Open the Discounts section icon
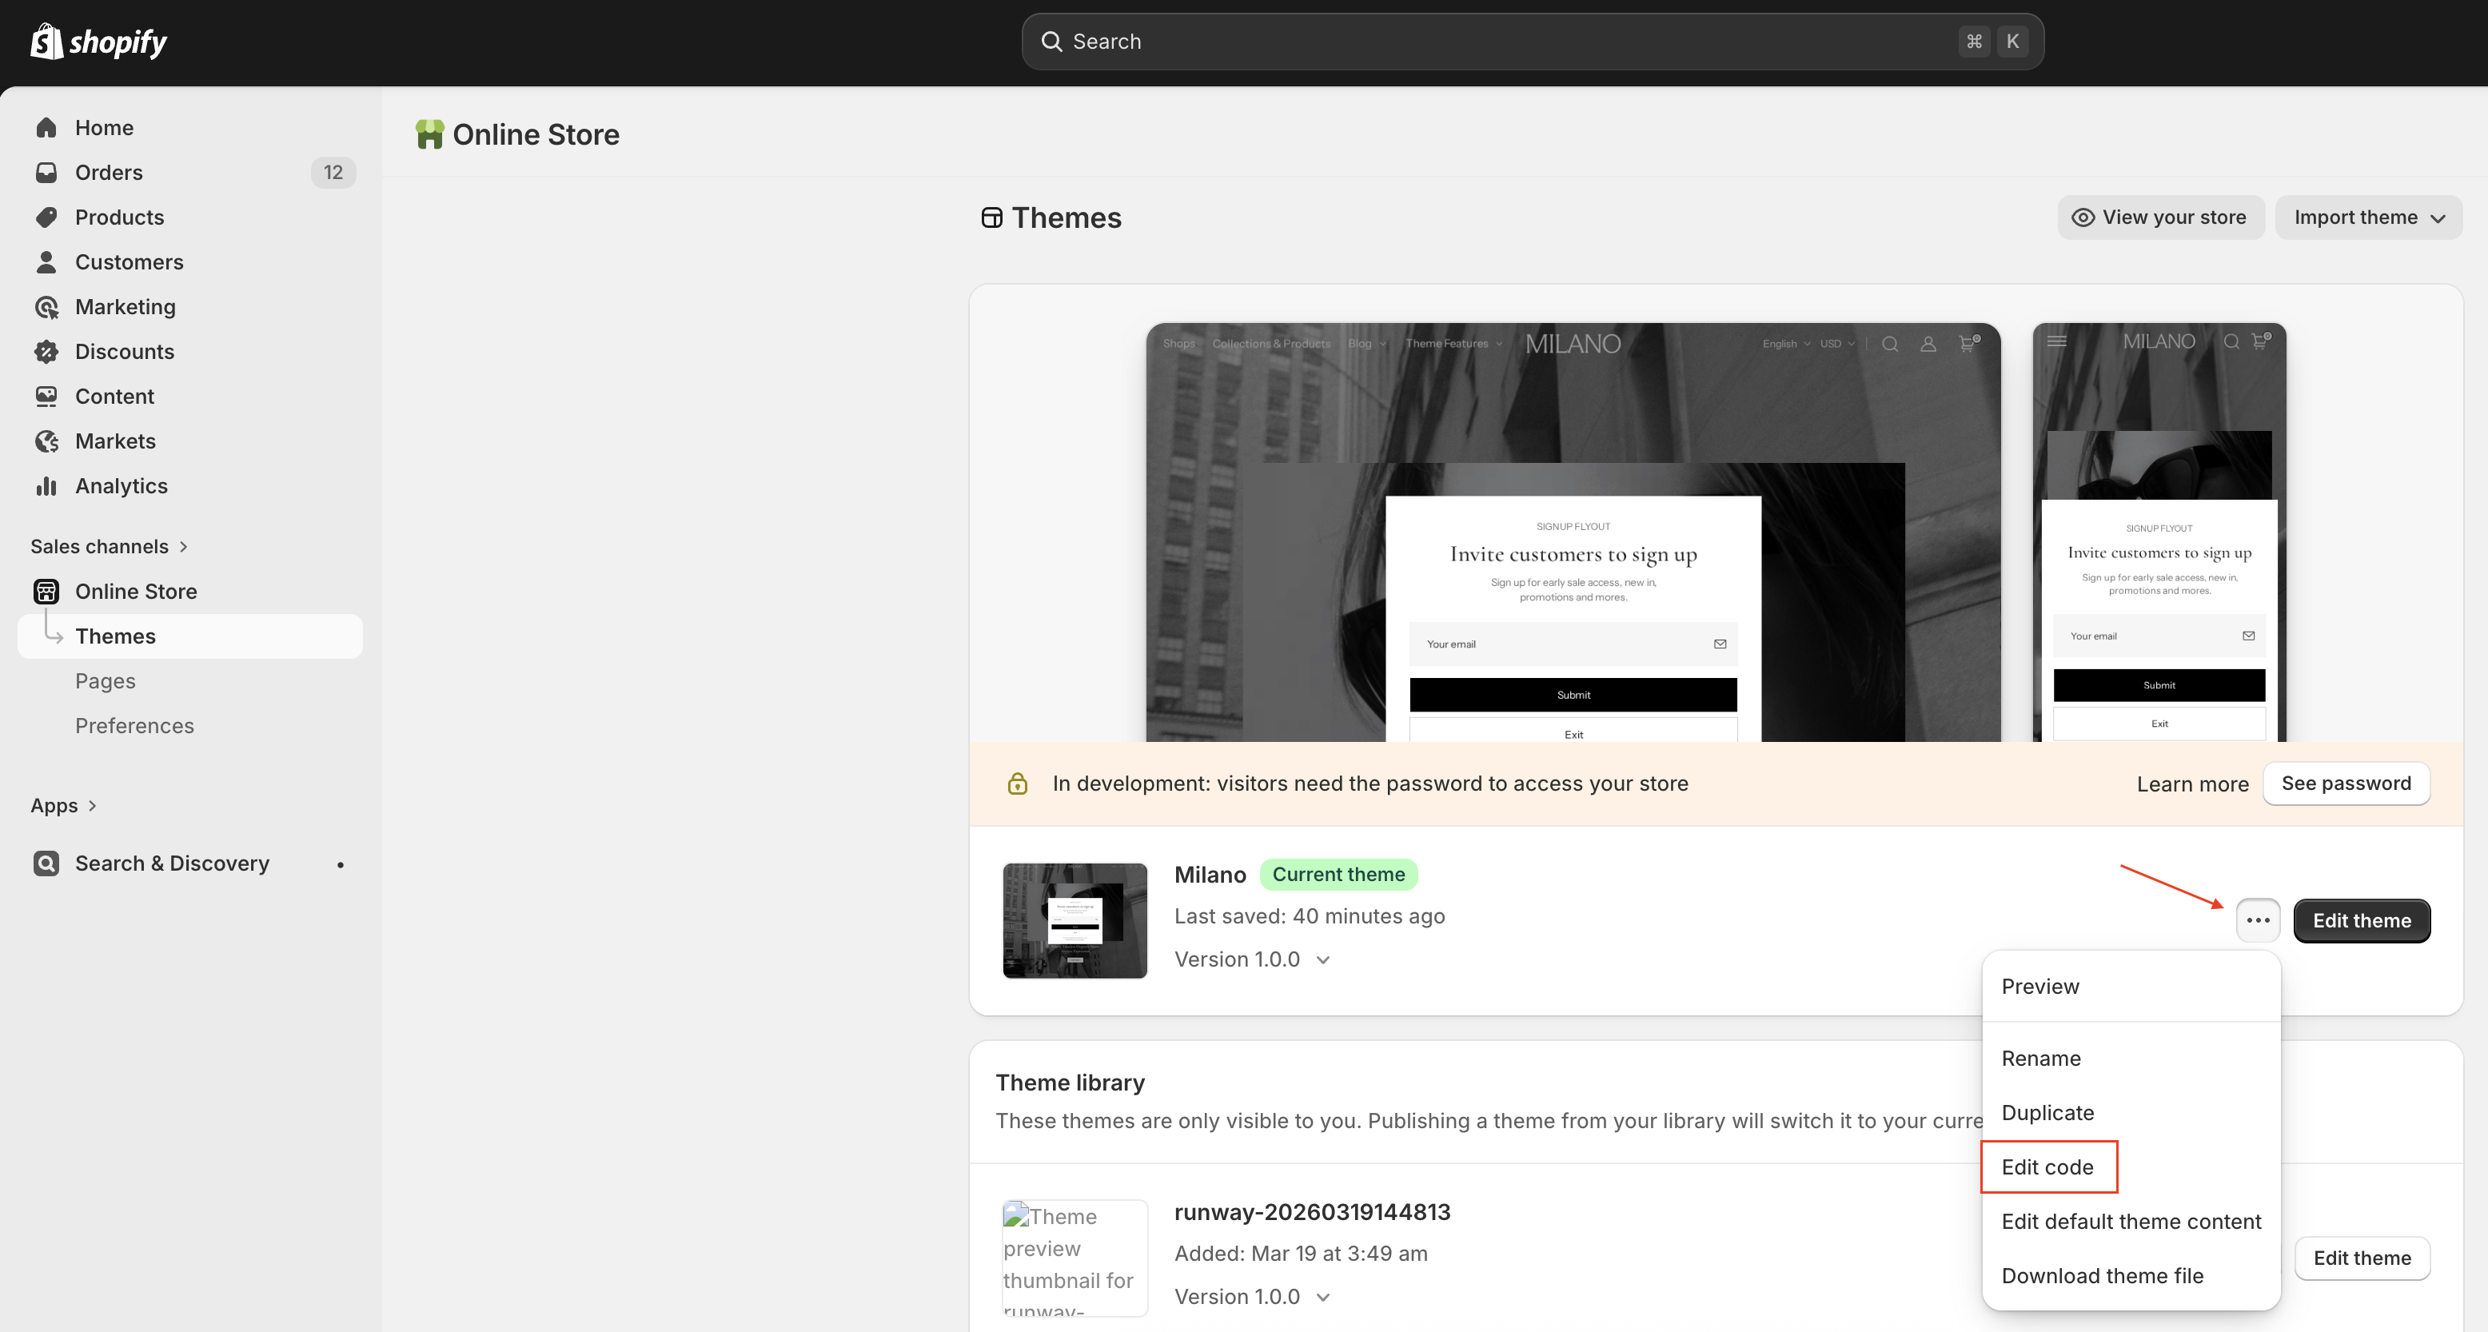Image resolution: width=2488 pixels, height=1332 pixels. (46, 351)
